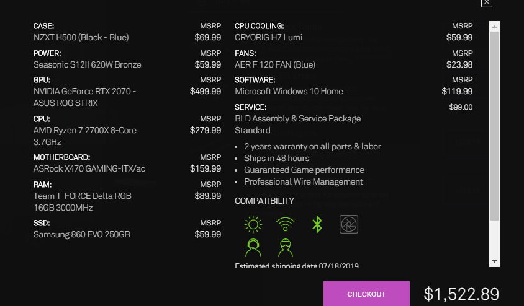Click Team T-FORCE Delta RGB RAM entry
Viewport: 524px width, 306px height.
(x=82, y=202)
